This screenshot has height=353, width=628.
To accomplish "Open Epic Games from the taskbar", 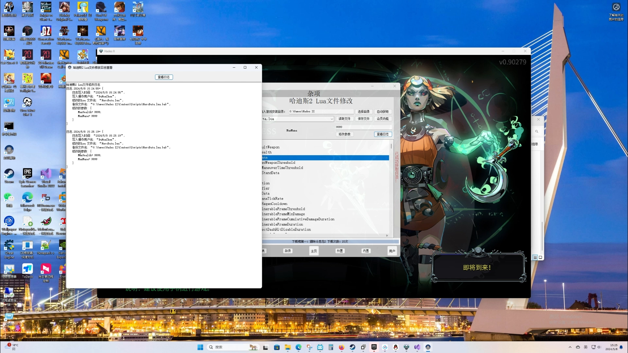I will click(x=374, y=347).
